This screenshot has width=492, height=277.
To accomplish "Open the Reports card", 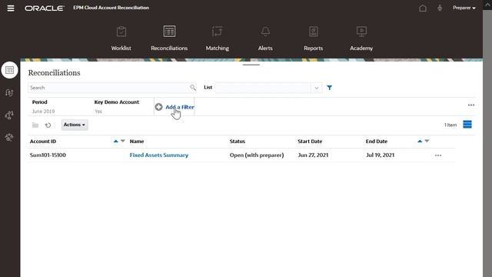I will pyautogui.click(x=313, y=38).
